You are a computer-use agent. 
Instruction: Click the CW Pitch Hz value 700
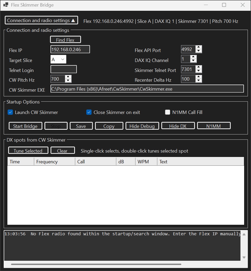point(58,79)
